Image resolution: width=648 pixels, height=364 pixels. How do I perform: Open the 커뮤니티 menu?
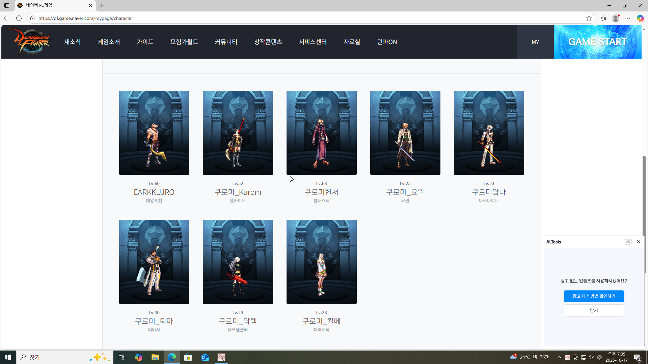pos(226,42)
